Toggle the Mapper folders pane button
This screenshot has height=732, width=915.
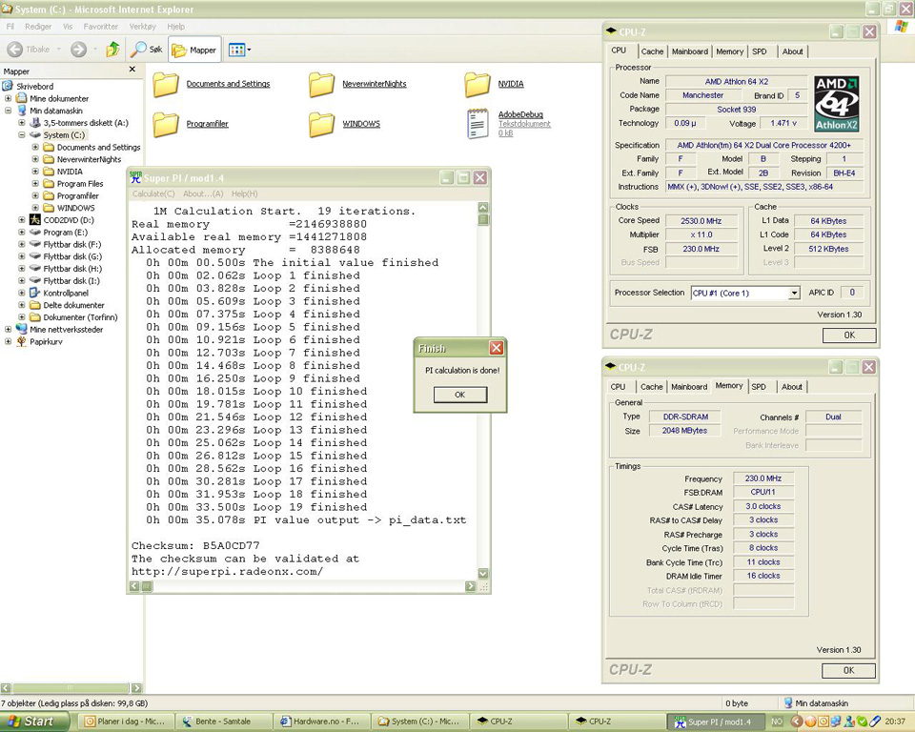[x=194, y=50]
